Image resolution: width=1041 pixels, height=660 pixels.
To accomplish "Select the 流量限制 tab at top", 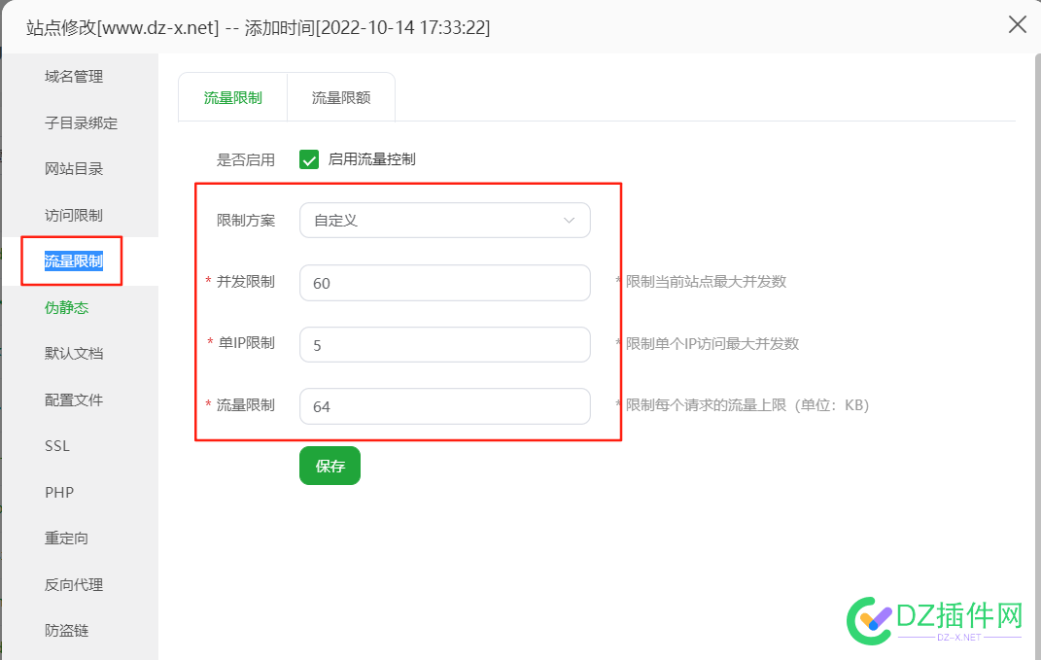I will [x=233, y=97].
